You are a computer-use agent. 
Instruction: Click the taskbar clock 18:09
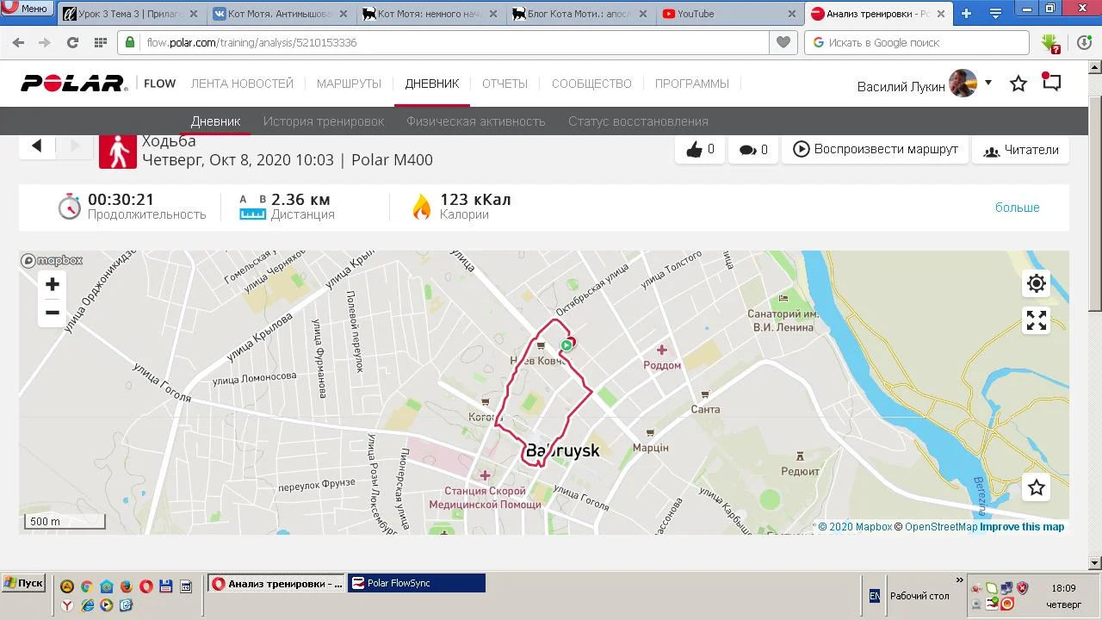(1063, 589)
